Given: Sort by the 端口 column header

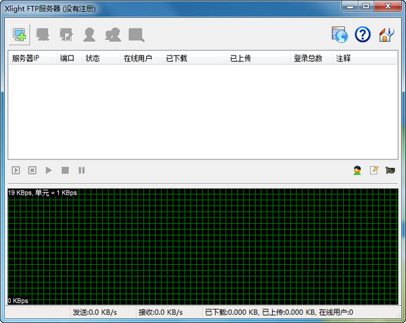Looking at the screenshot, I should (x=70, y=58).
